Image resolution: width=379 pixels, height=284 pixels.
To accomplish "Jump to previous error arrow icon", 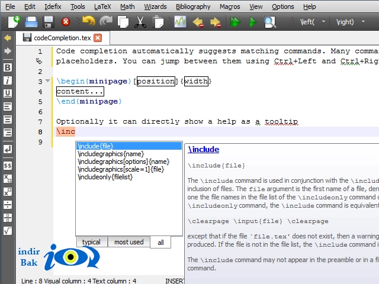I will tap(198, 22).
